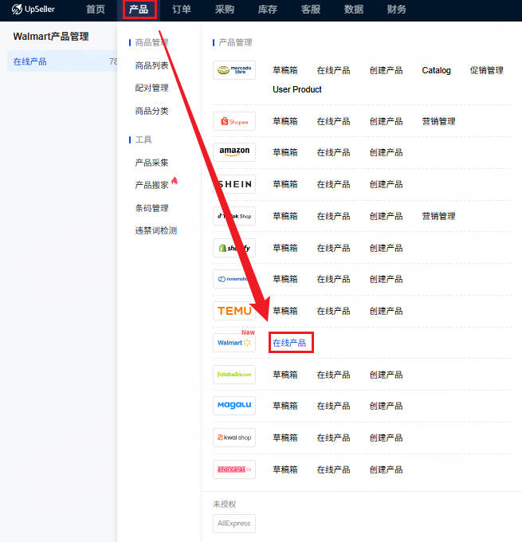This screenshot has height=542, width=522.
Task: Click the Magalu platform logo
Action: [x=234, y=406]
